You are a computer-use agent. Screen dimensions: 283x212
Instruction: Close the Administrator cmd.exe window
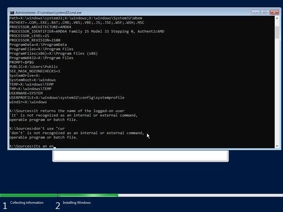pos(274,12)
